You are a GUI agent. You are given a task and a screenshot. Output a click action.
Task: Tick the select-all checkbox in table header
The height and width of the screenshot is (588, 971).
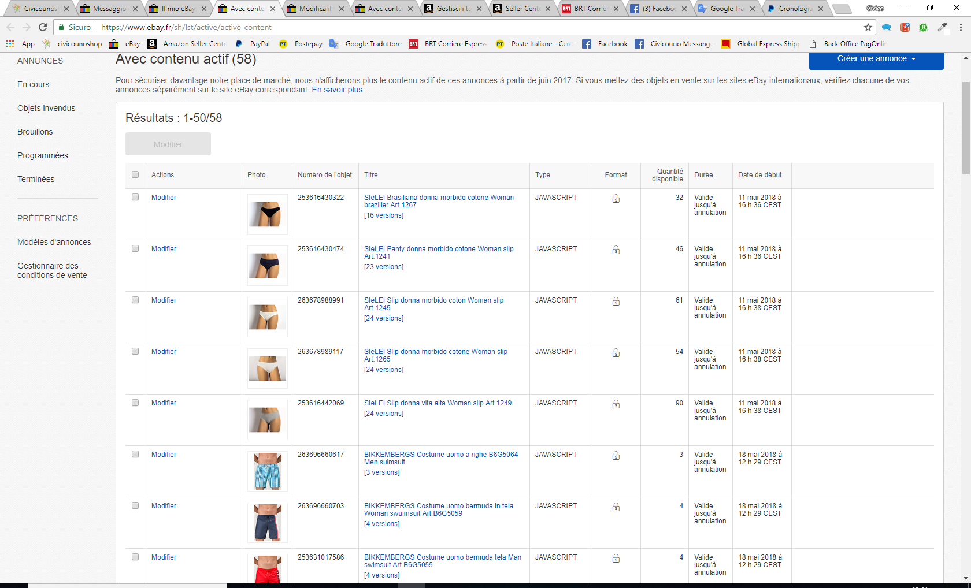coord(135,174)
